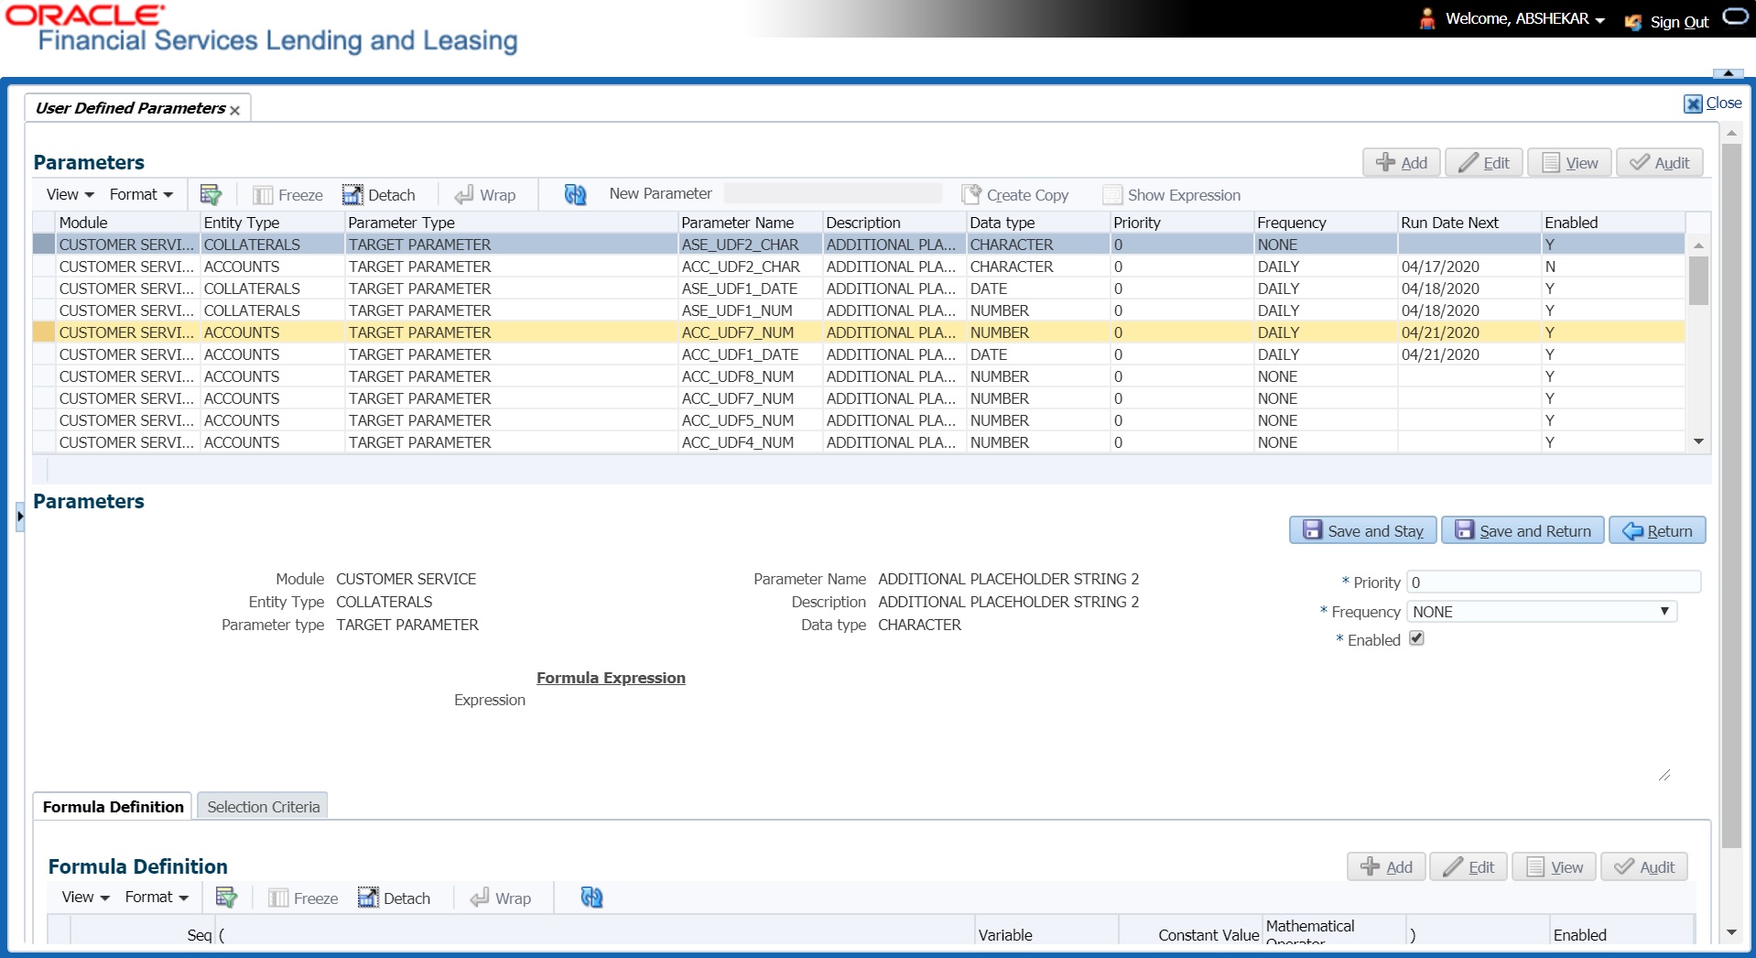
Task: Open the Formula Definition Format menu
Action: pos(157,898)
